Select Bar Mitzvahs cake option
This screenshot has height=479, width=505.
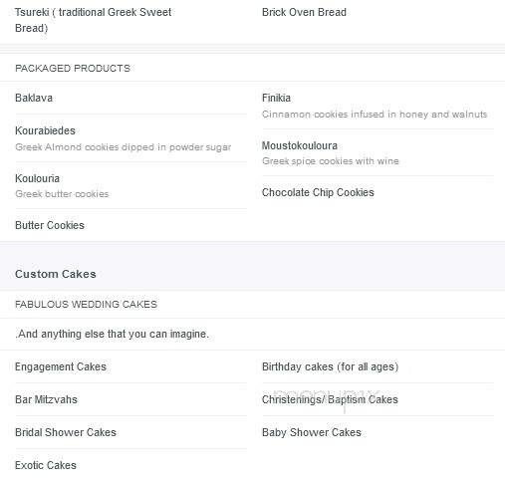pyautogui.click(x=46, y=399)
